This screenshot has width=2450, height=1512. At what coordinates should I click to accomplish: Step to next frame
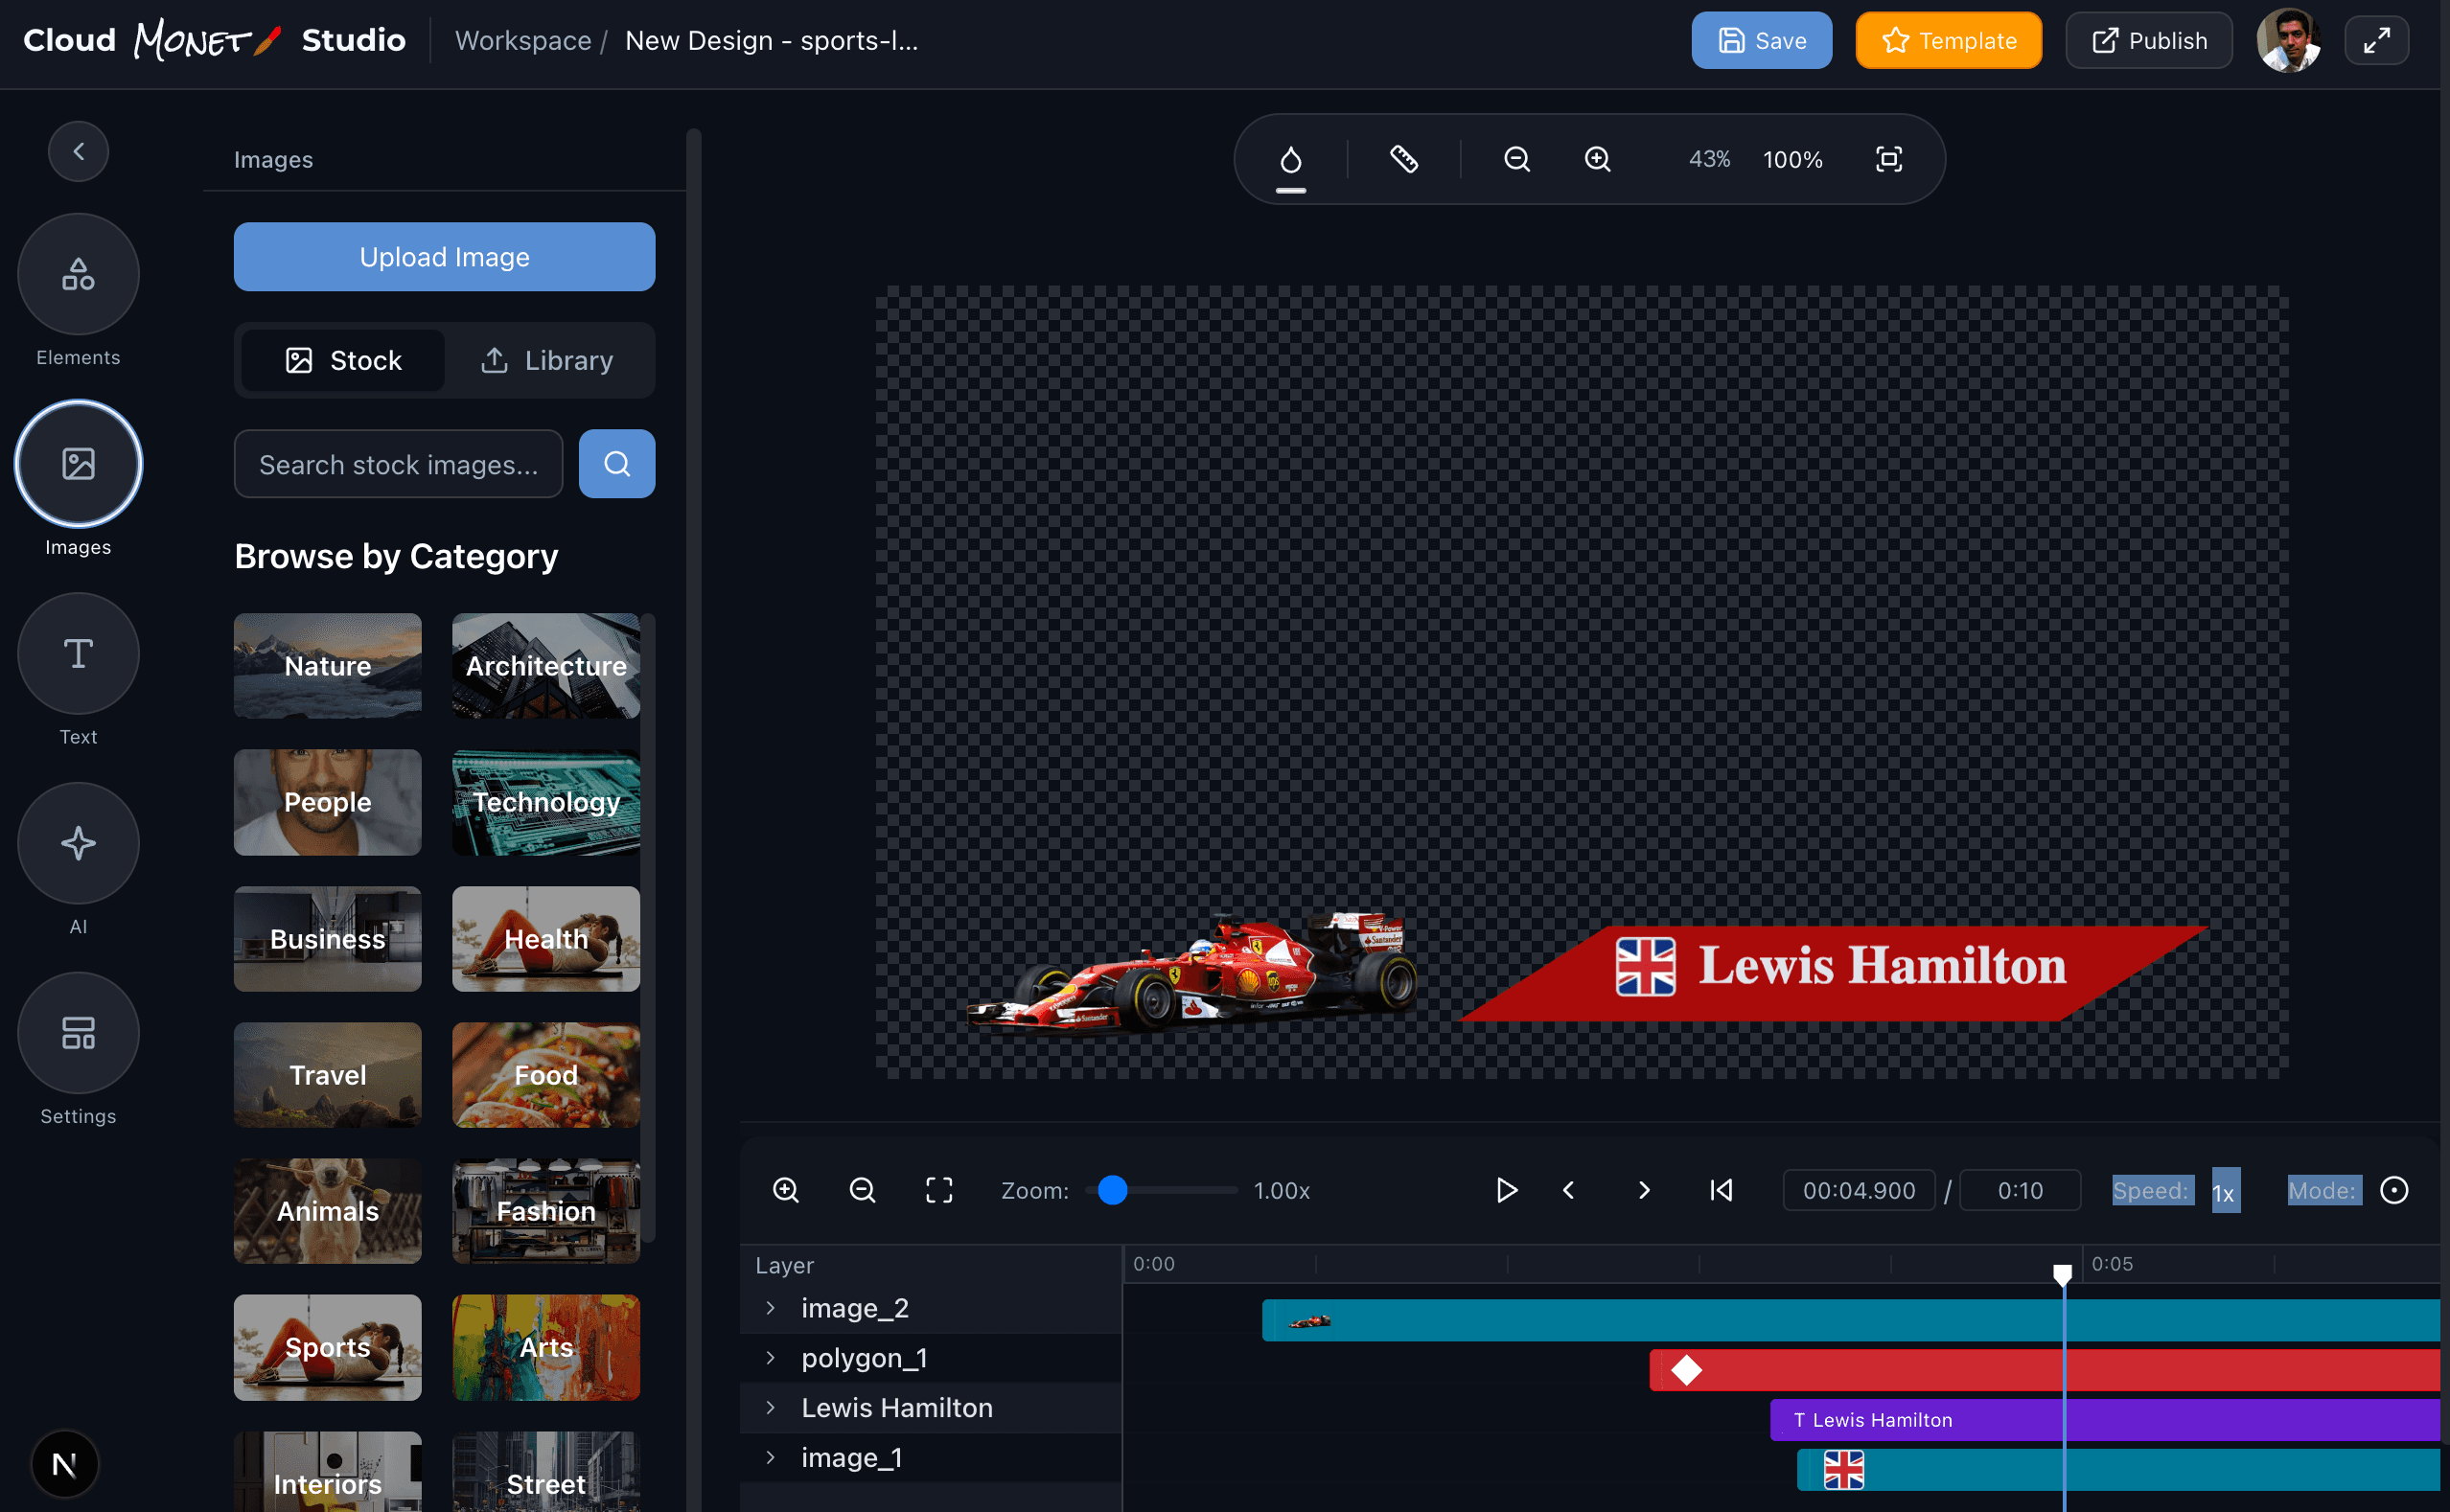click(x=1644, y=1190)
